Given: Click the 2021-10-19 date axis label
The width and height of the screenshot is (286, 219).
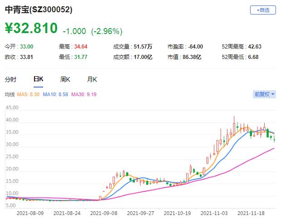Looking at the screenshot, I should click(178, 213).
